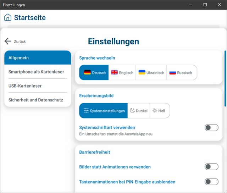Click the Ukrainian flag icon
Screen dimensions: 227x193
(x=142, y=72)
